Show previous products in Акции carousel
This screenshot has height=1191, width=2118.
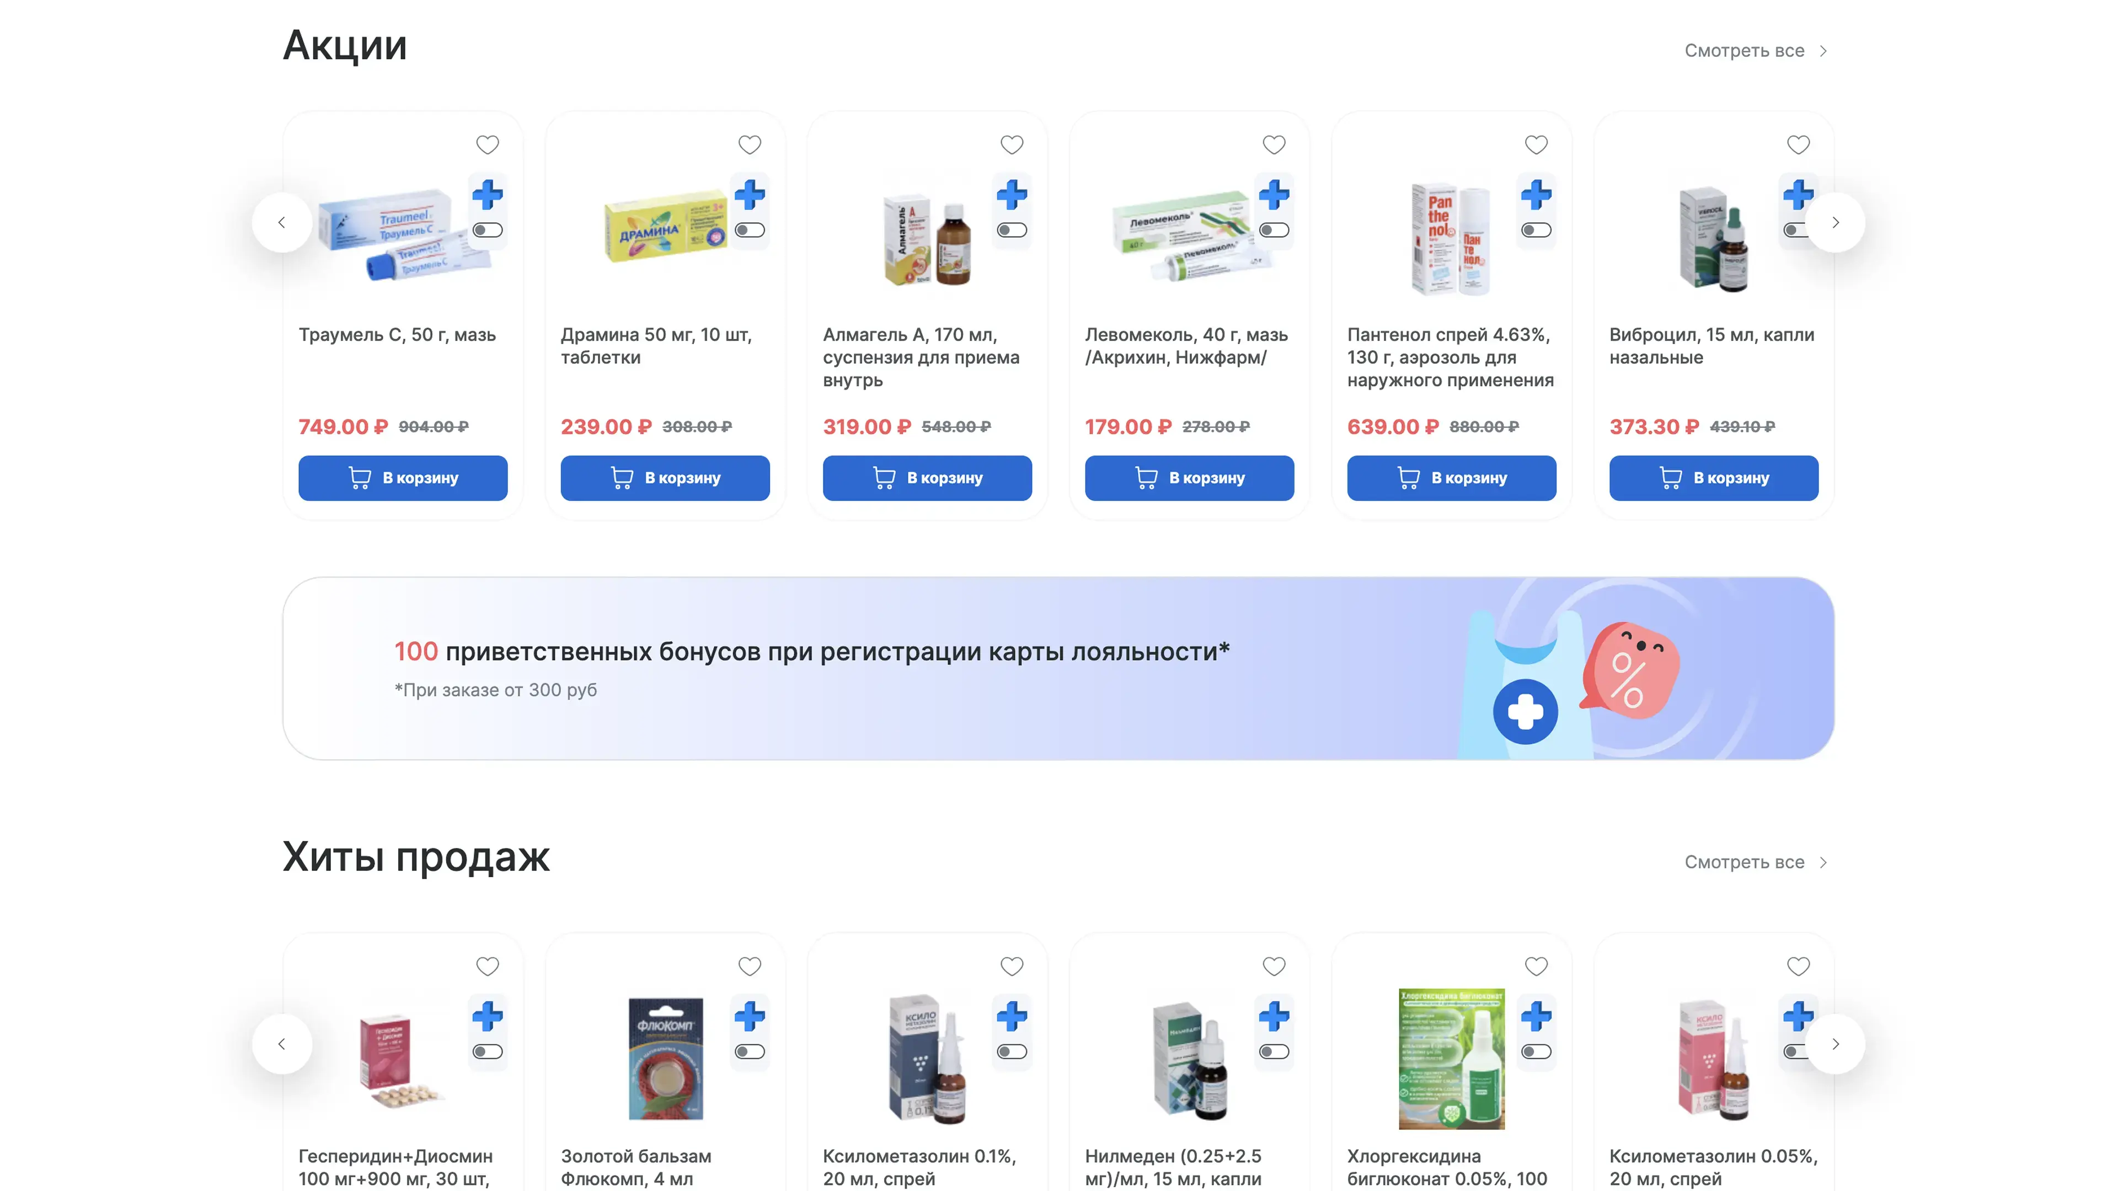click(282, 223)
